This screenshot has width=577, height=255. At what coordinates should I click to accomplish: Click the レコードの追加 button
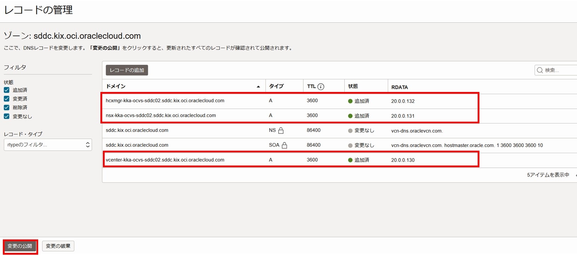[x=127, y=70]
